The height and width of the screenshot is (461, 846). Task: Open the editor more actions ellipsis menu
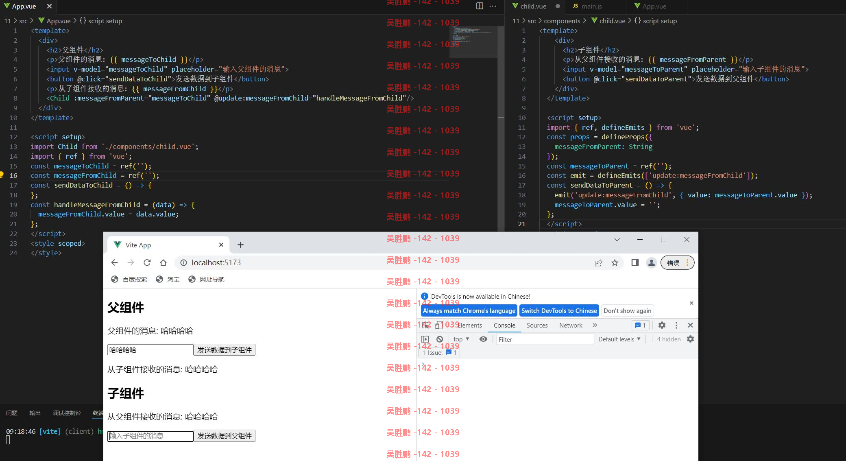tap(493, 6)
